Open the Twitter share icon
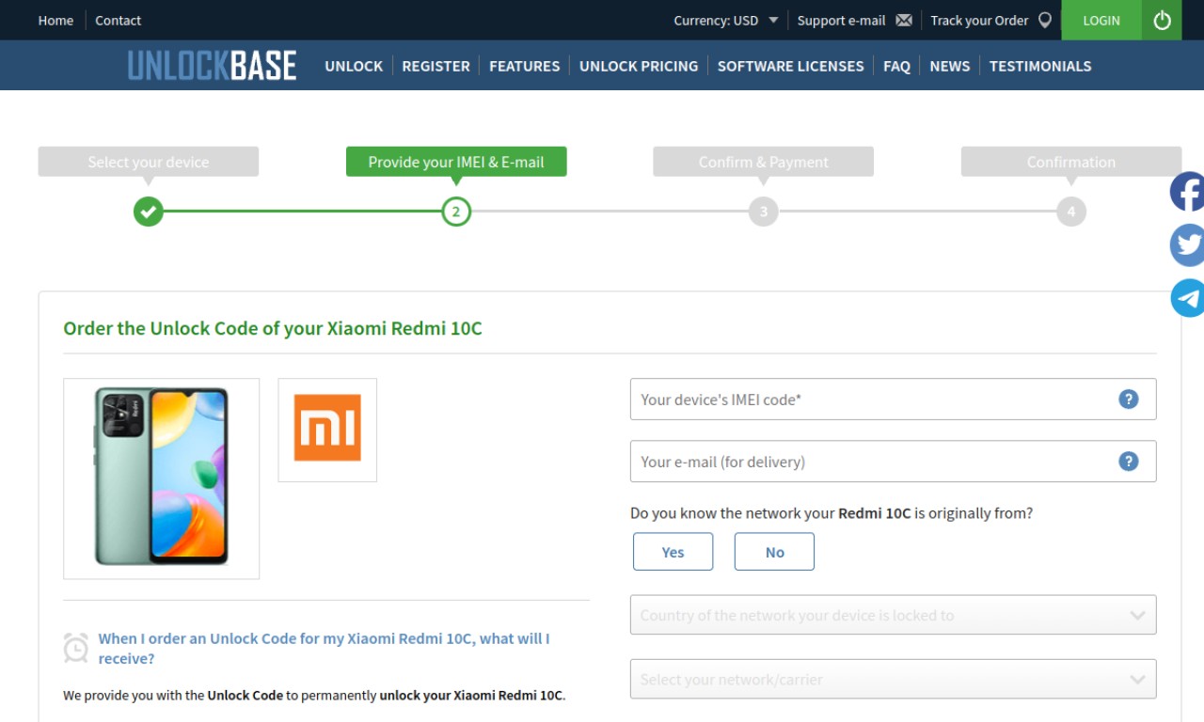The width and height of the screenshot is (1204, 722). 1187,244
